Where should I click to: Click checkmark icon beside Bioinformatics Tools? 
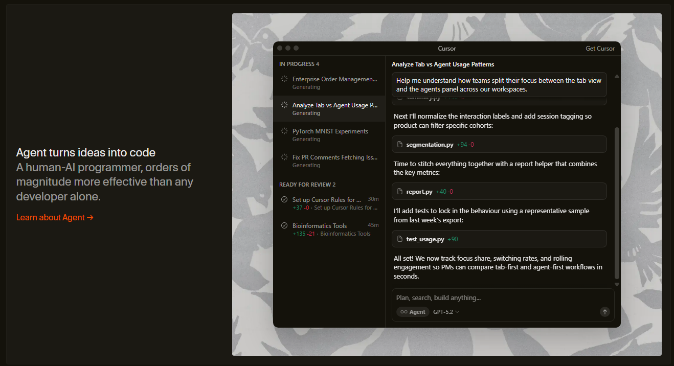pyautogui.click(x=284, y=225)
